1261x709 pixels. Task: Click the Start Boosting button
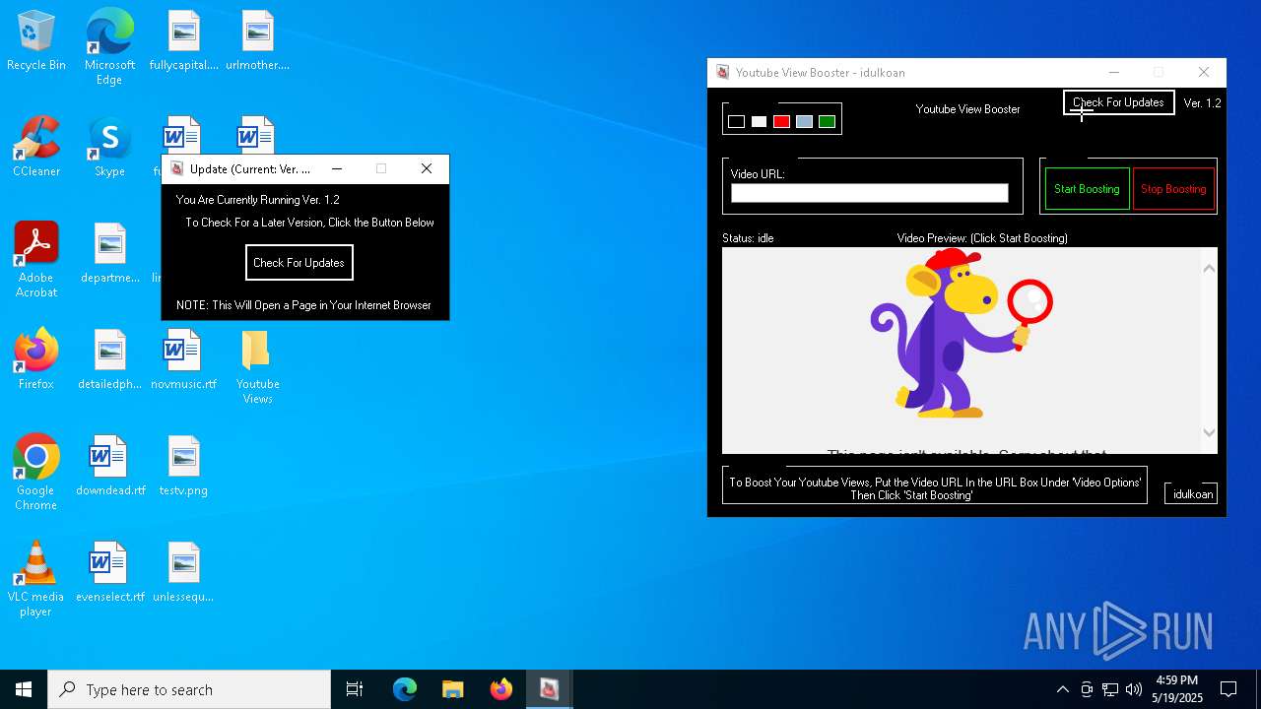click(1087, 189)
